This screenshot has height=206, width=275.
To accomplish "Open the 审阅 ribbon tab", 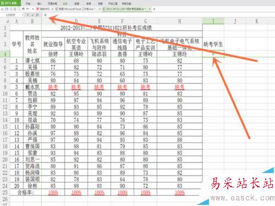I will pos(89,3).
